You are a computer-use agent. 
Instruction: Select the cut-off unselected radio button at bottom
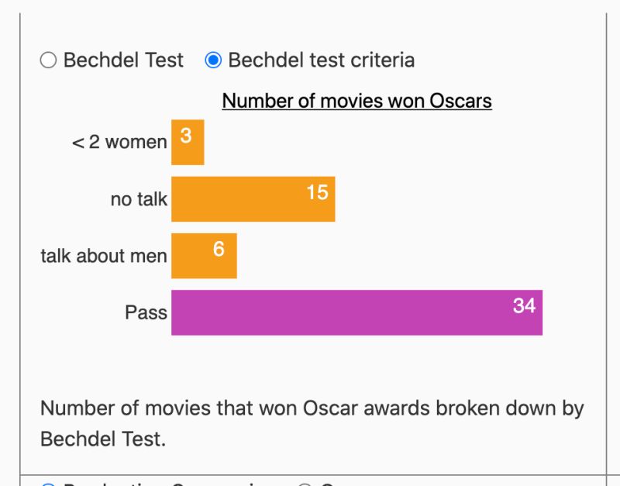pyautogui.click(x=305, y=484)
